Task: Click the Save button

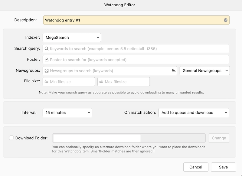Action: tap(223, 167)
